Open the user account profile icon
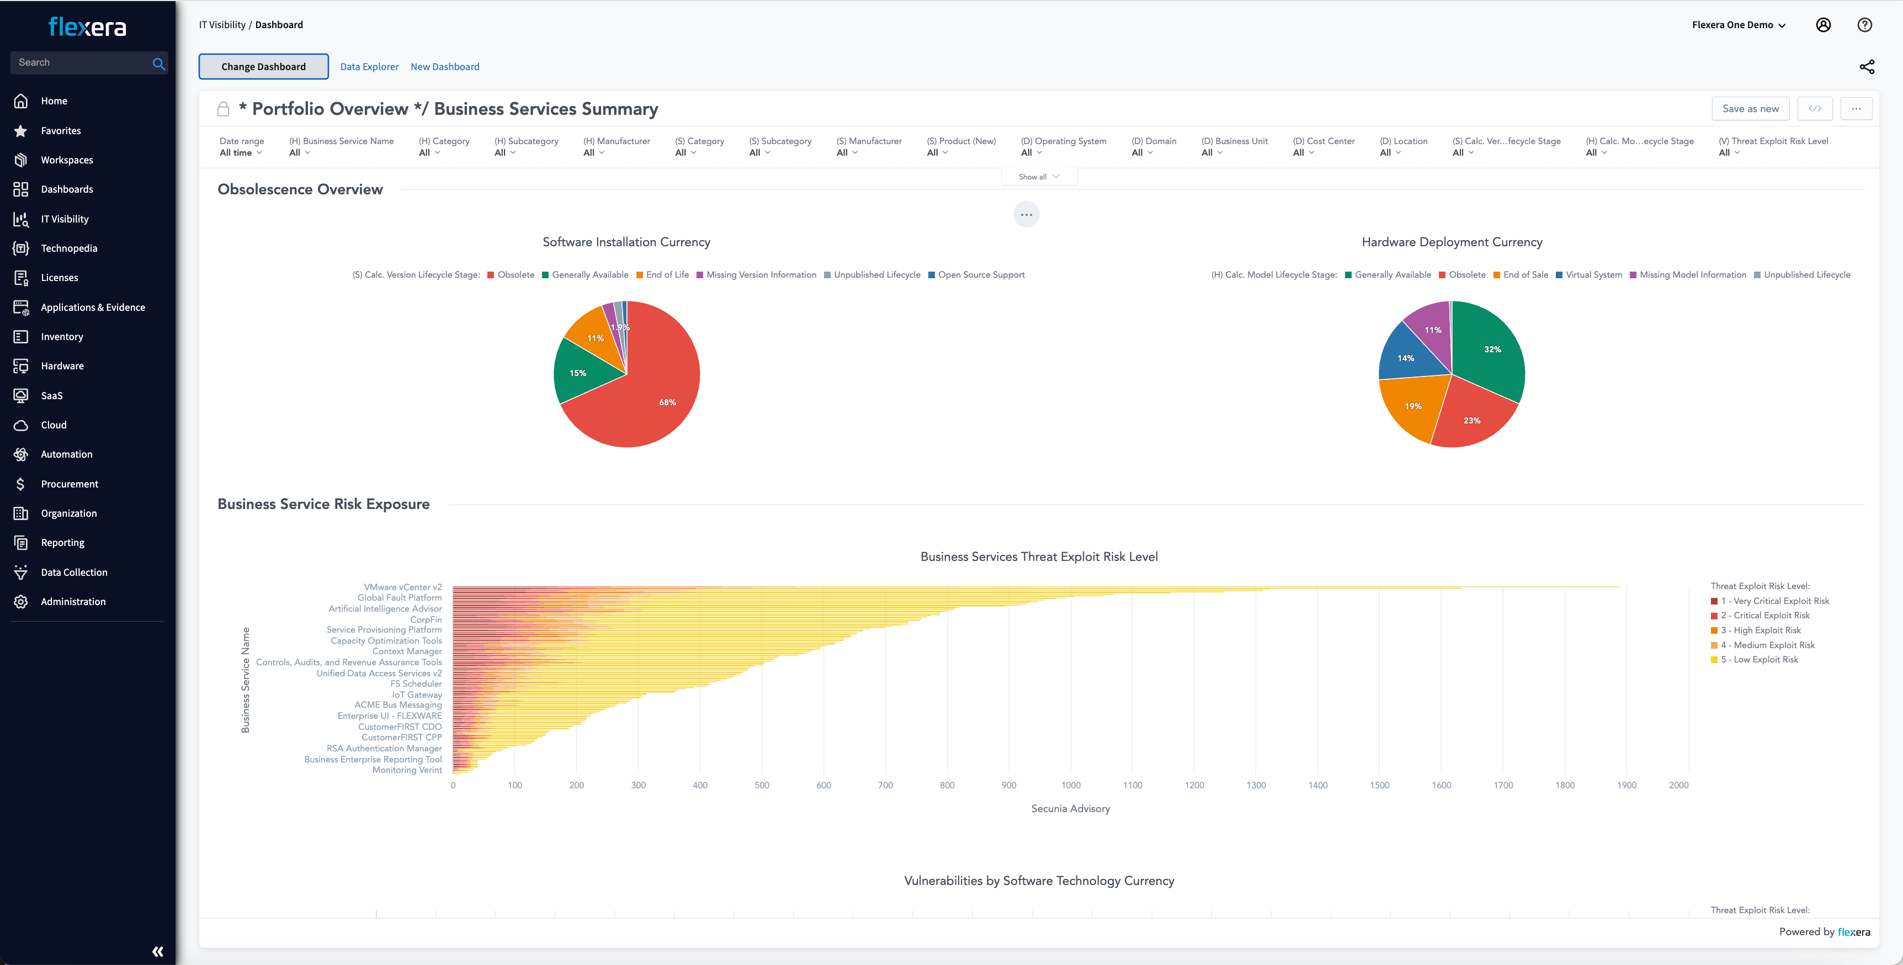Image resolution: width=1903 pixels, height=965 pixels. pyautogui.click(x=1822, y=24)
